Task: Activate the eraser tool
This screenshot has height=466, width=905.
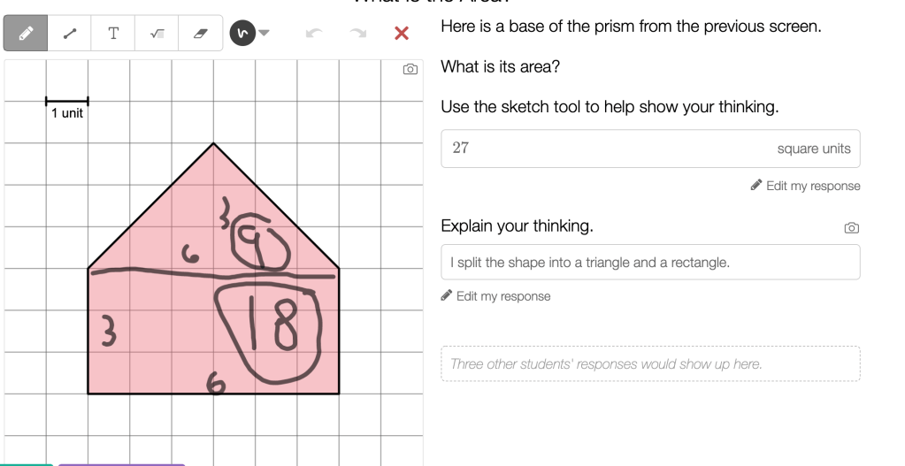Action: point(200,34)
